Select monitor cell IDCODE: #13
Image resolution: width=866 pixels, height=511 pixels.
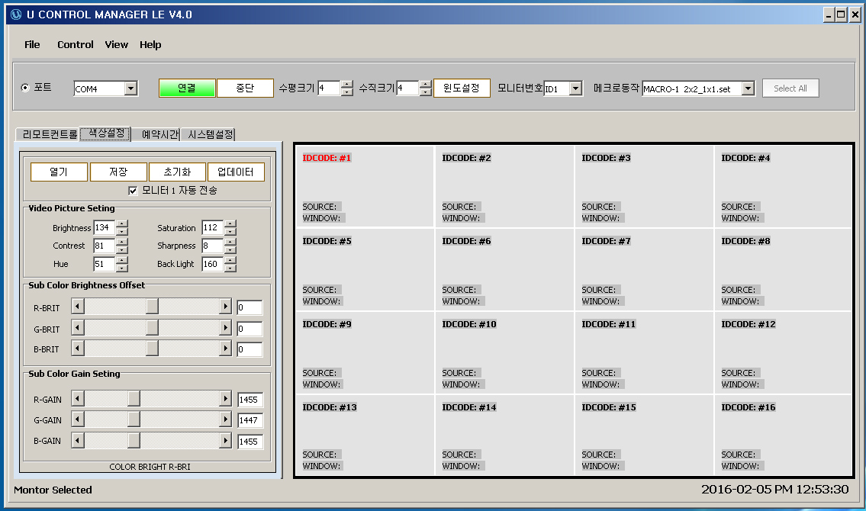pos(365,435)
